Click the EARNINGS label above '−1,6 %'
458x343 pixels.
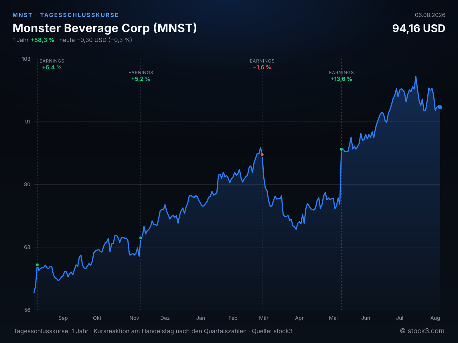[x=262, y=61]
